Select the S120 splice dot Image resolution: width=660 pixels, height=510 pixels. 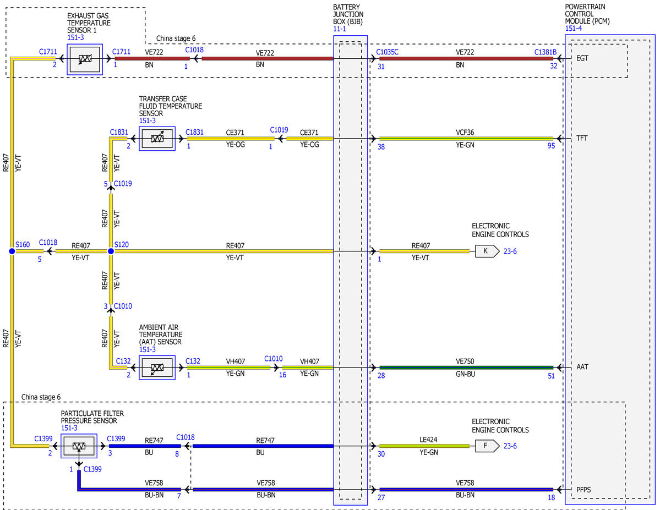click(111, 251)
